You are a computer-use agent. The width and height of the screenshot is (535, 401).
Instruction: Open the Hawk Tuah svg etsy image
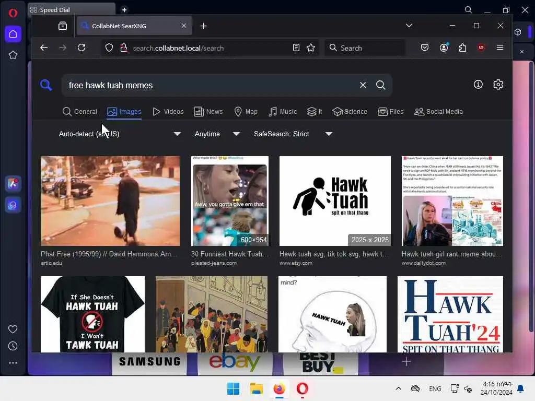pyautogui.click(x=335, y=201)
